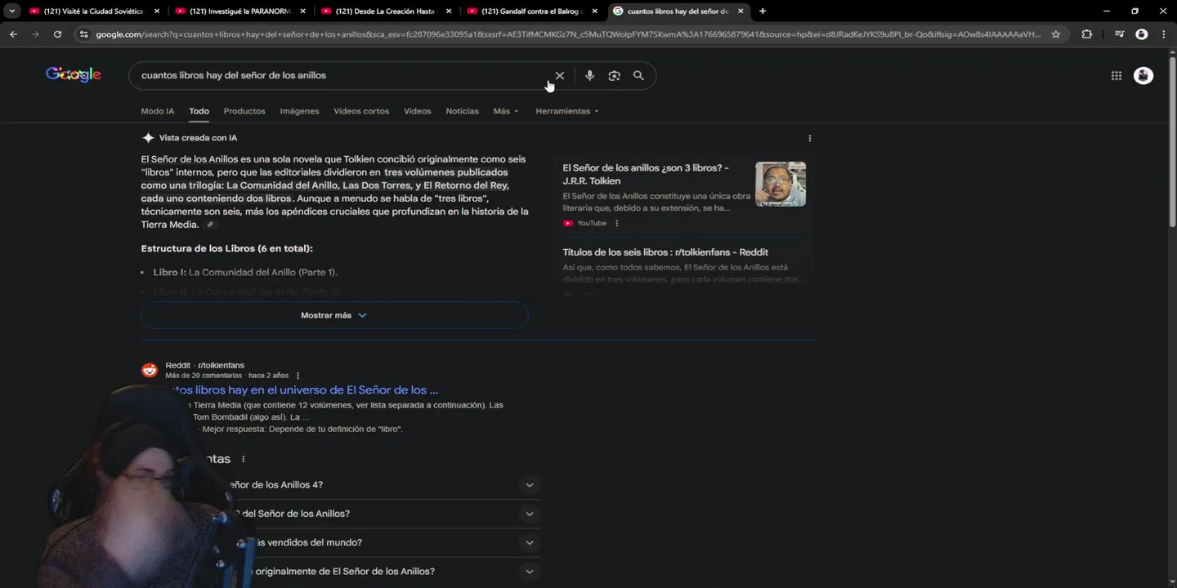Image resolution: width=1177 pixels, height=588 pixels.
Task: Open the Más dropdown
Action: 505,111
